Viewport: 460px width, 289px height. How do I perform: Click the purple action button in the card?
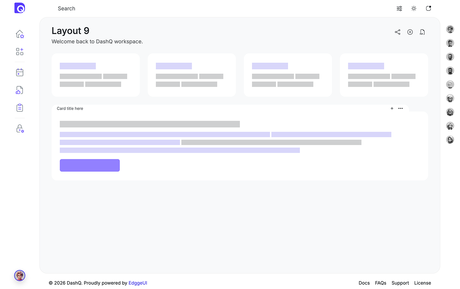(x=89, y=165)
